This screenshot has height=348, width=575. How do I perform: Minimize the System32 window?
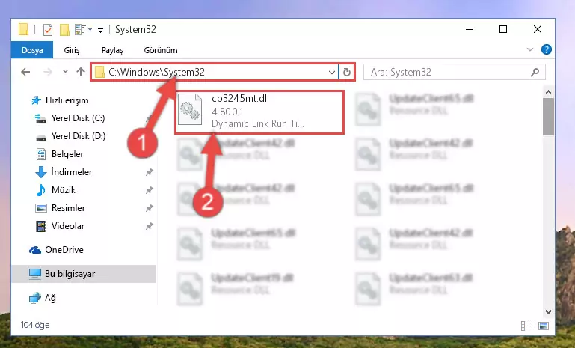tap(470, 29)
